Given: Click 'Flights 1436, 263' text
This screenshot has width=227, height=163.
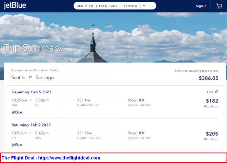Looking at the screenshot, I should point(89,138).
